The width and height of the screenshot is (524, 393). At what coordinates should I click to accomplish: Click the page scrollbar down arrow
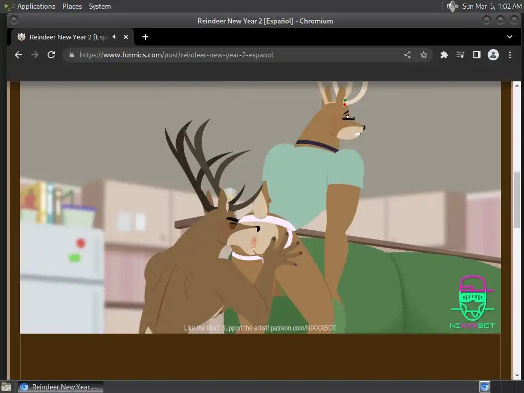[517, 376]
